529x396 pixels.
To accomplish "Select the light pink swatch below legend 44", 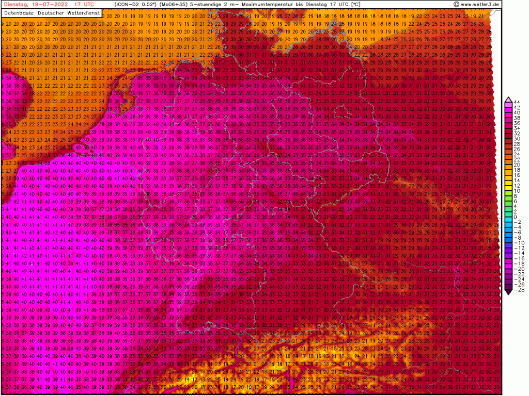I will pos(507,105).
